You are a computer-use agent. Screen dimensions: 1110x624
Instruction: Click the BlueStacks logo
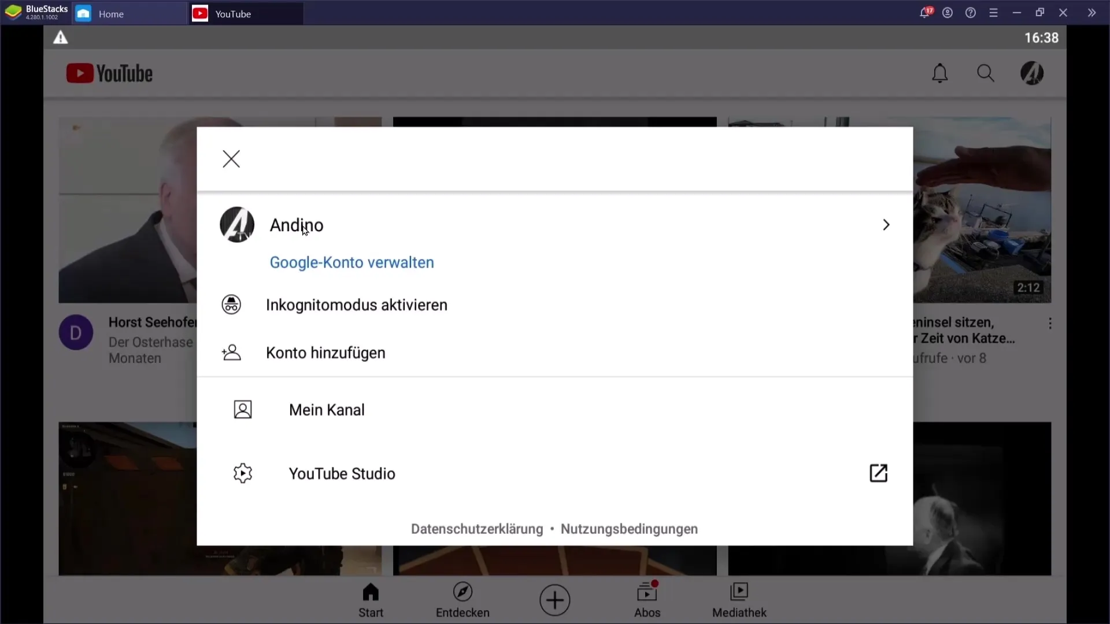tap(13, 12)
